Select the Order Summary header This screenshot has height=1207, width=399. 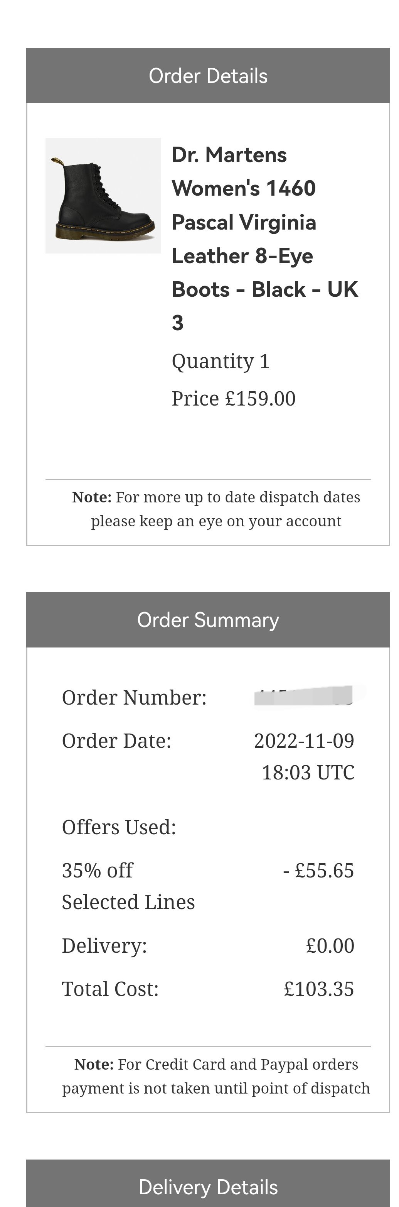(x=208, y=620)
